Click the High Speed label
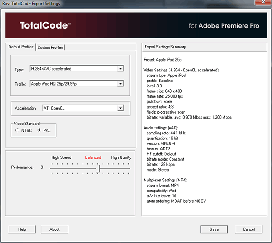The image size is (272, 243). click(x=61, y=157)
